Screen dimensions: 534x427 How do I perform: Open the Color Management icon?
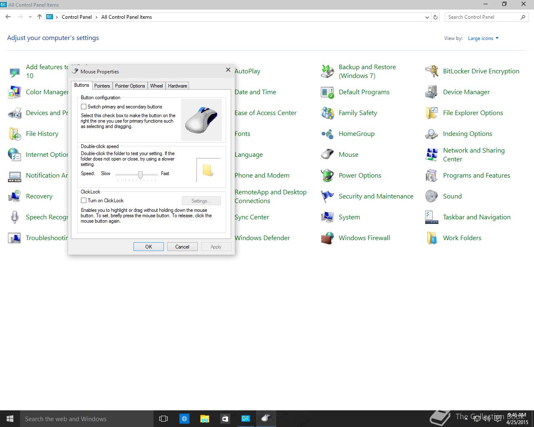(x=15, y=92)
